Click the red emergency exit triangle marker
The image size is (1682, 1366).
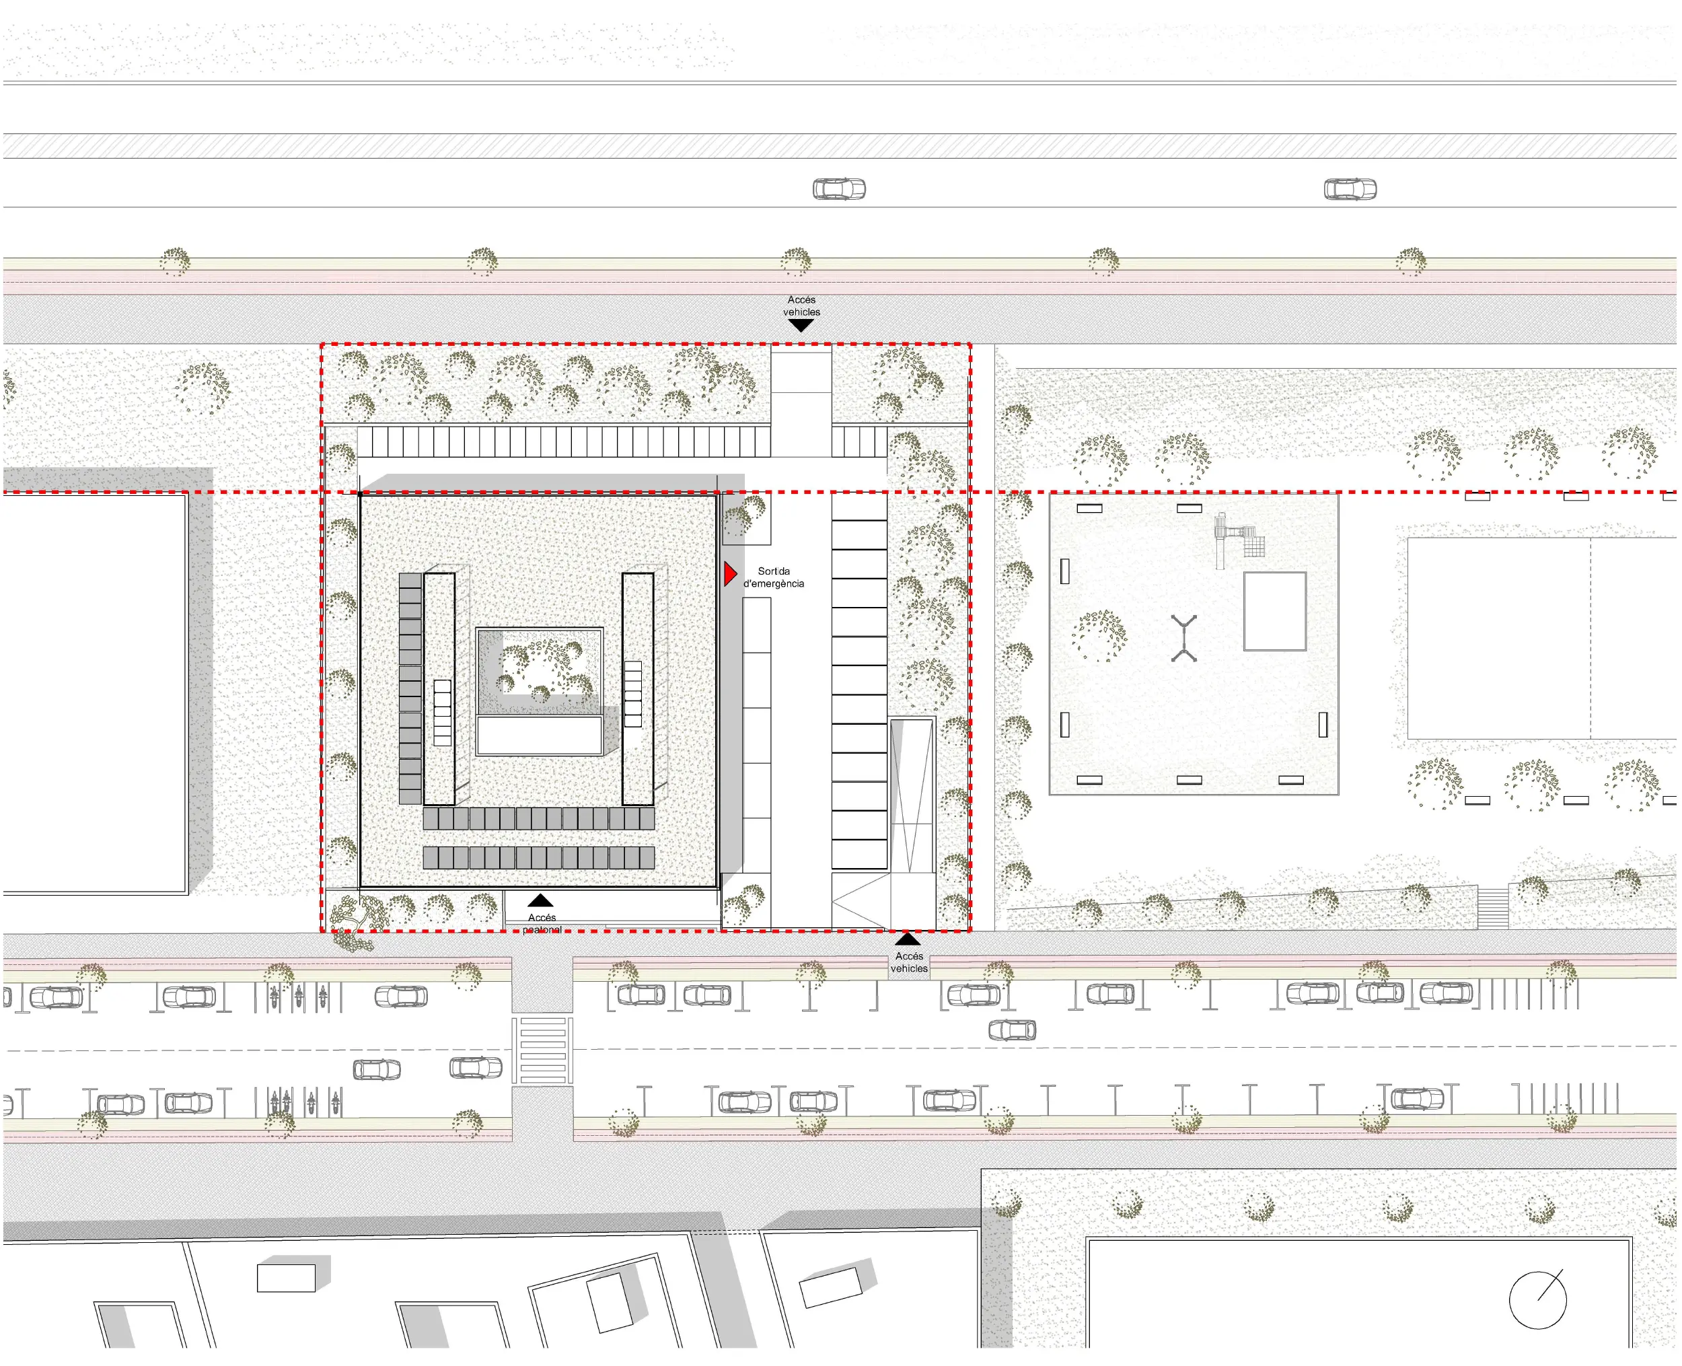[729, 575]
